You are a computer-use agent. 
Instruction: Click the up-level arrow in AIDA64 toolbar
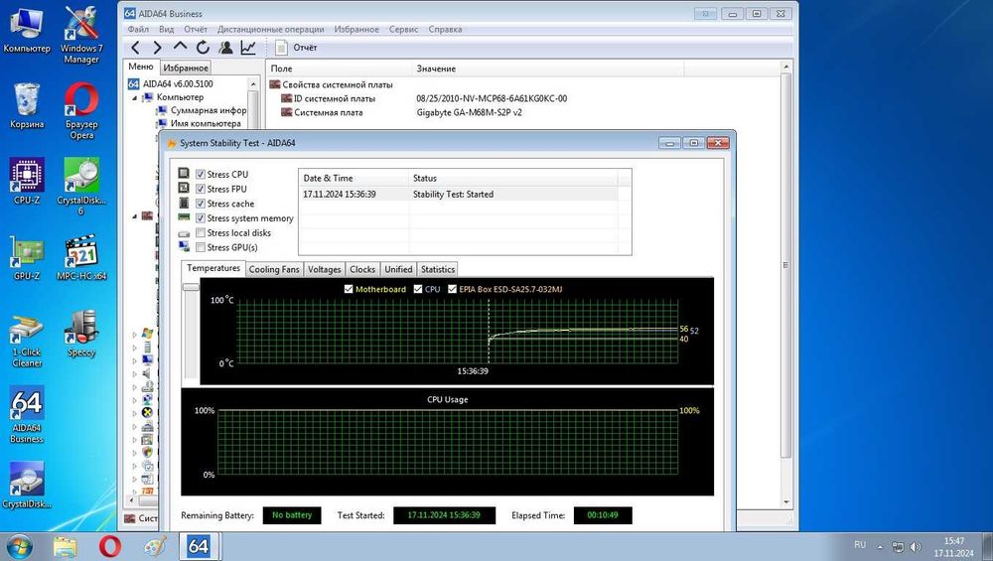tap(180, 47)
